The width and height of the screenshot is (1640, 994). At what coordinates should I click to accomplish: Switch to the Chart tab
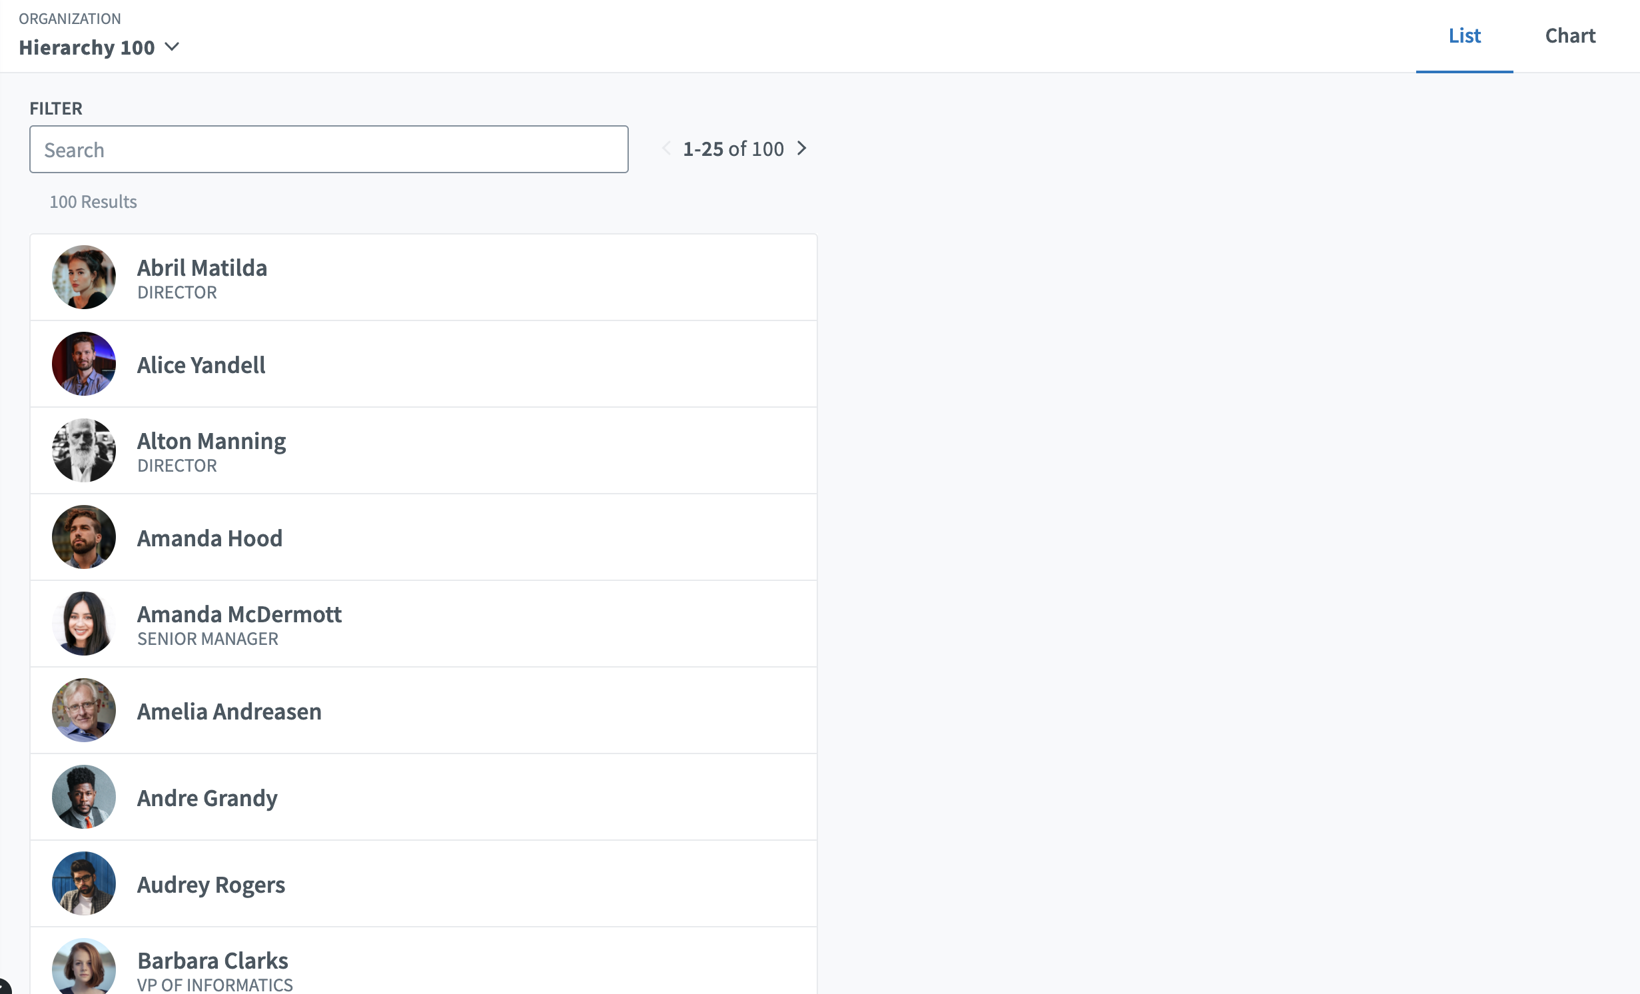pos(1569,35)
